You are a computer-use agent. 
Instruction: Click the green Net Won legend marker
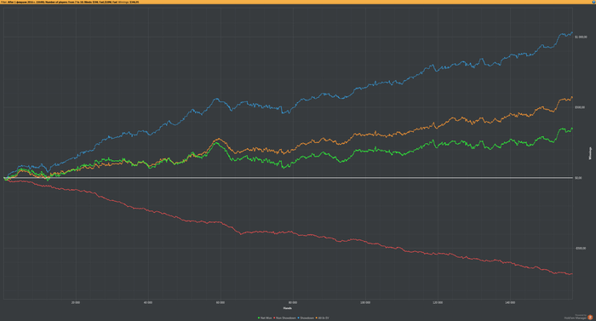click(259, 318)
